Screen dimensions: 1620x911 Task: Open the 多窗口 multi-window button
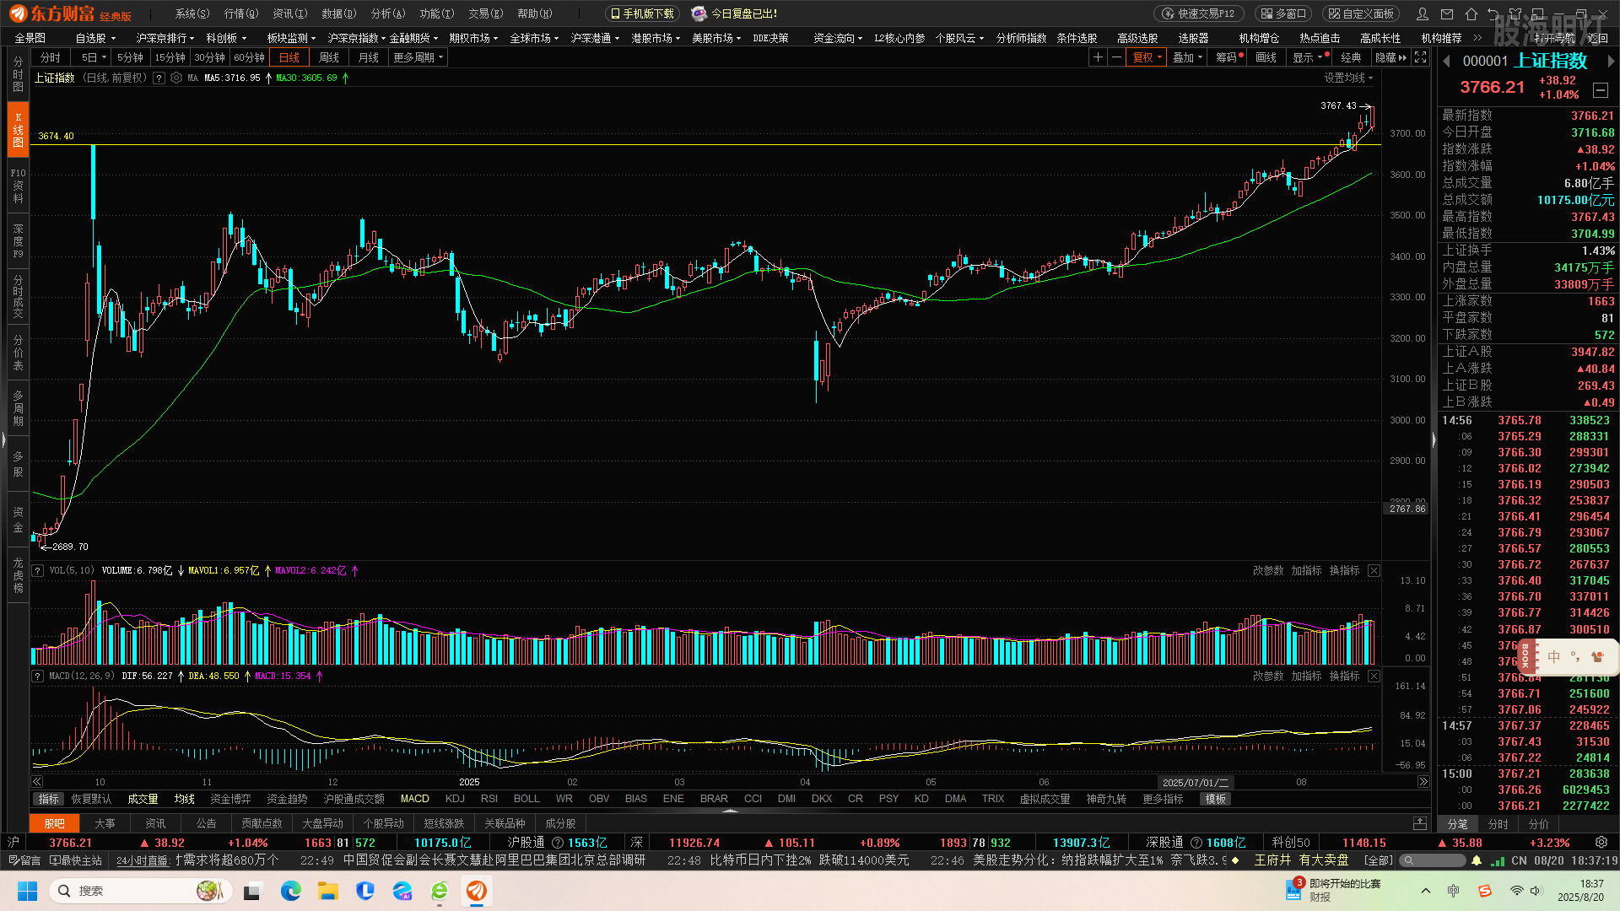pyautogui.click(x=1283, y=13)
